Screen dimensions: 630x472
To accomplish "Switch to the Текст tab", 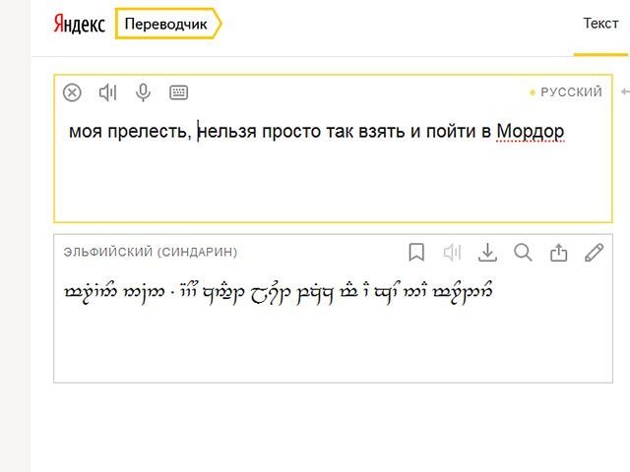I will pos(600,24).
